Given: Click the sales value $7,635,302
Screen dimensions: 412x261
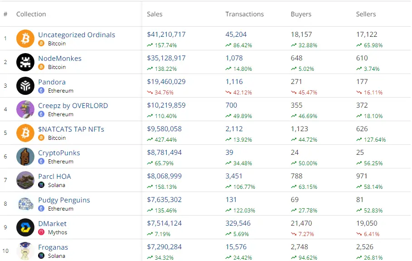Looking at the screenshot, I should pyautogui.click(x=164, y=200).
